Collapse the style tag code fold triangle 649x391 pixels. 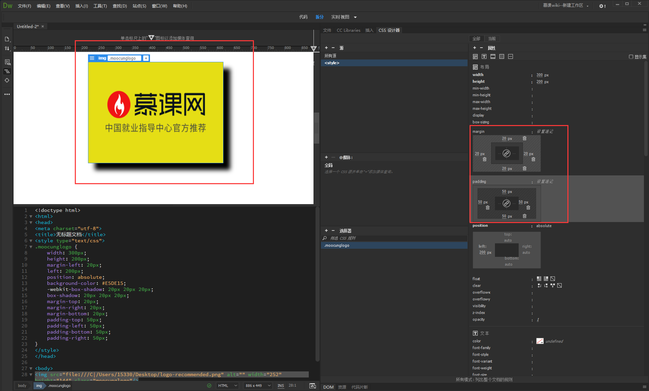coord(31,241)
